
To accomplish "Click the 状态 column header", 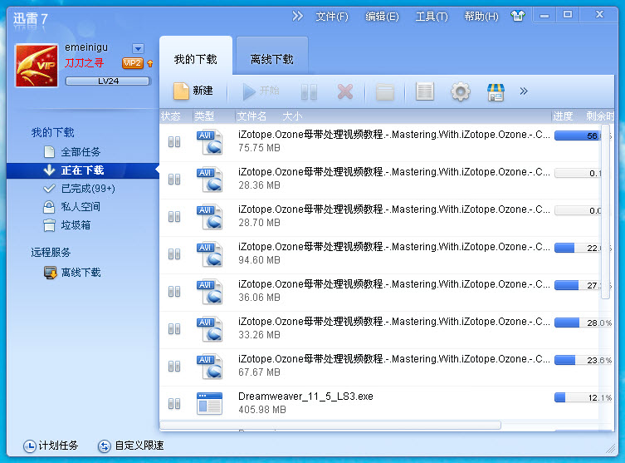I will coord(171,116).
